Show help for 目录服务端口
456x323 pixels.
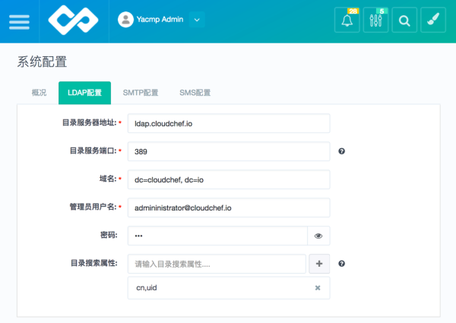coord(342,151)
